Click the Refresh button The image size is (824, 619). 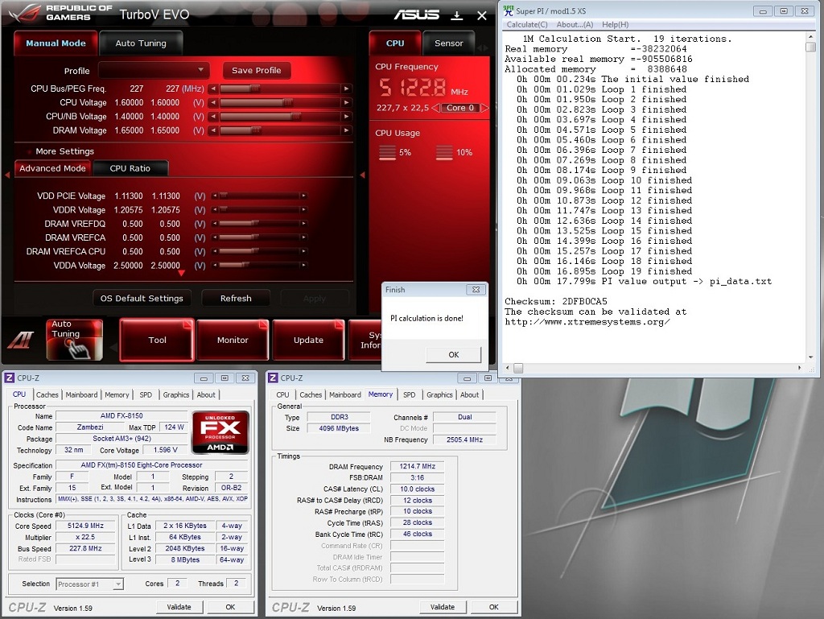coord(236,298)
